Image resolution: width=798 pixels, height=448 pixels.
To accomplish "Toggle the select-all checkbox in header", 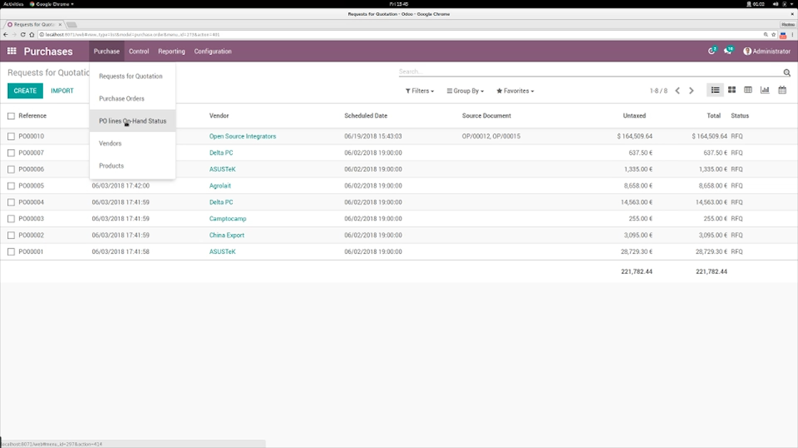I will tap(11, 116).
